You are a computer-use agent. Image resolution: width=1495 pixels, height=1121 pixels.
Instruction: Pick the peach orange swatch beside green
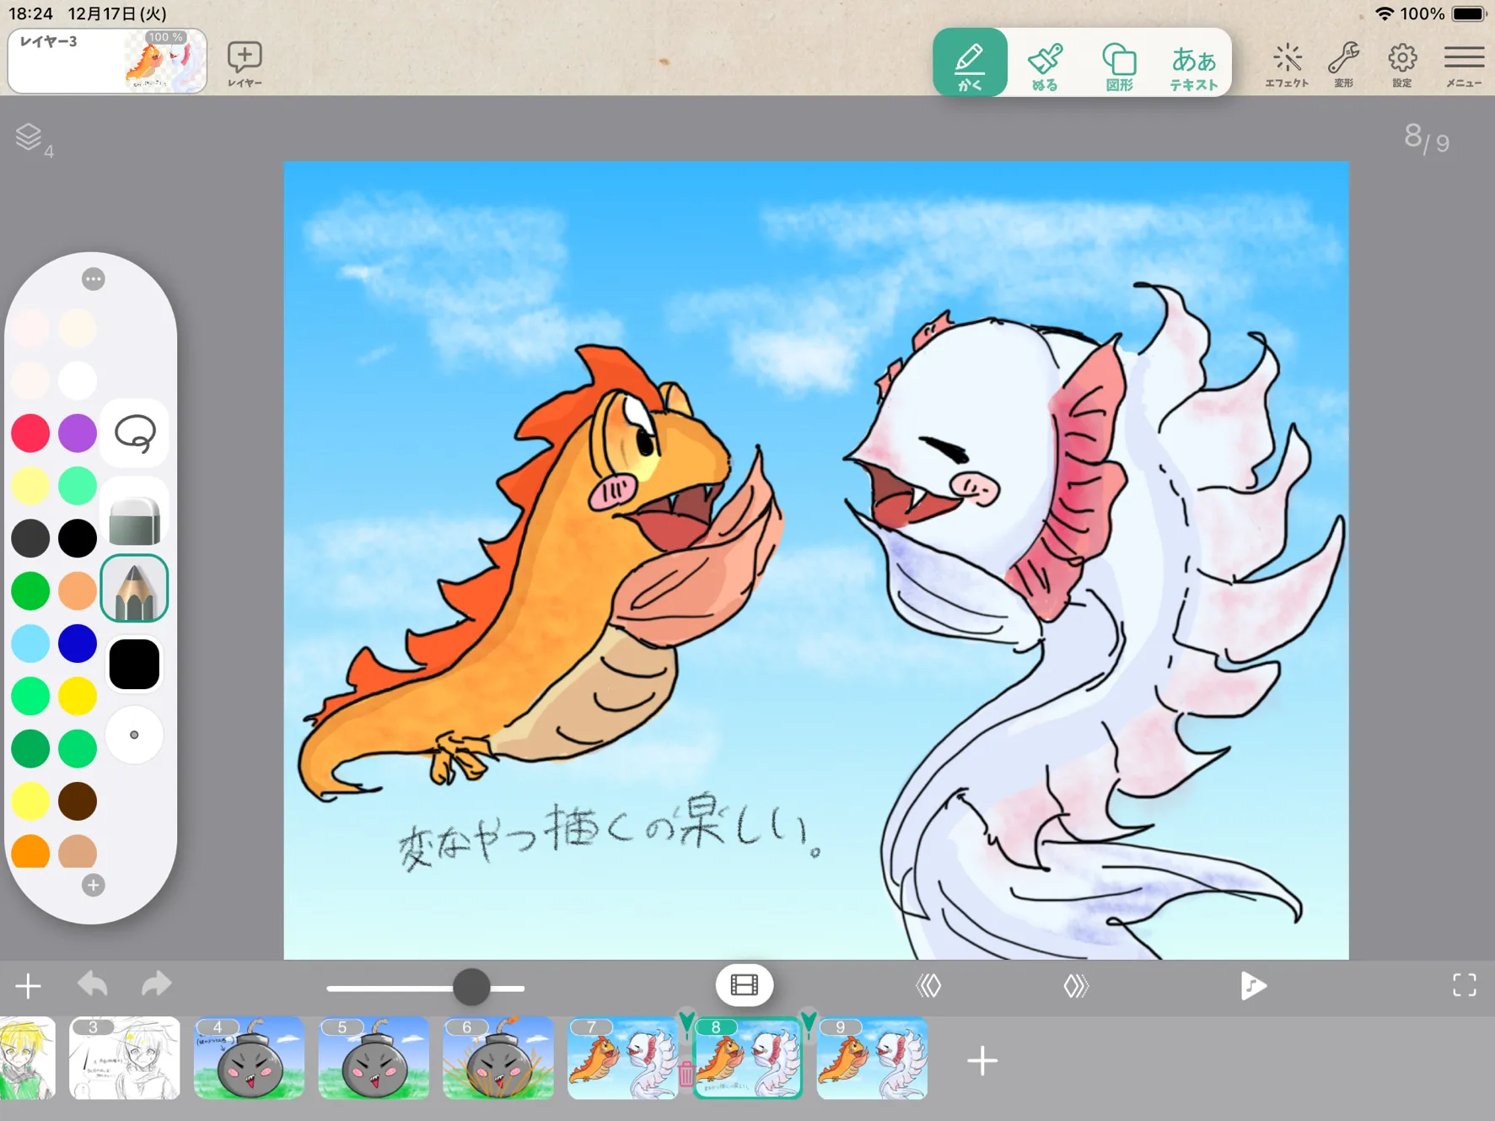(x=78, y=591)
